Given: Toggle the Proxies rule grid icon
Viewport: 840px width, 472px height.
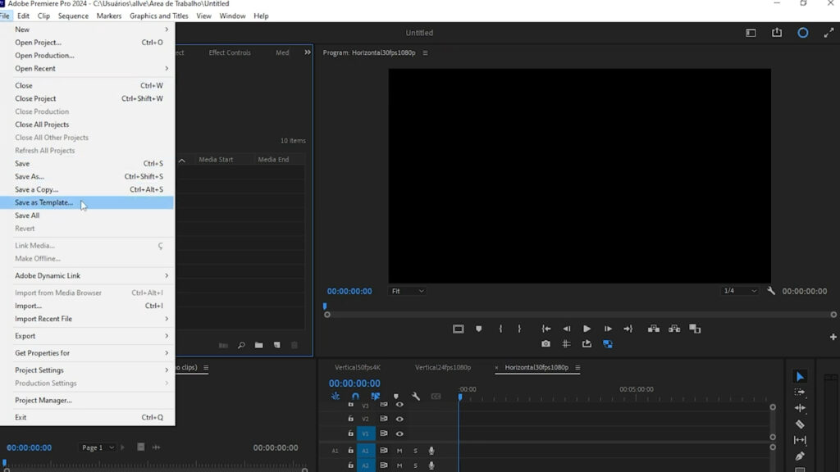Looking at the screenshot, I should point(566,344).
